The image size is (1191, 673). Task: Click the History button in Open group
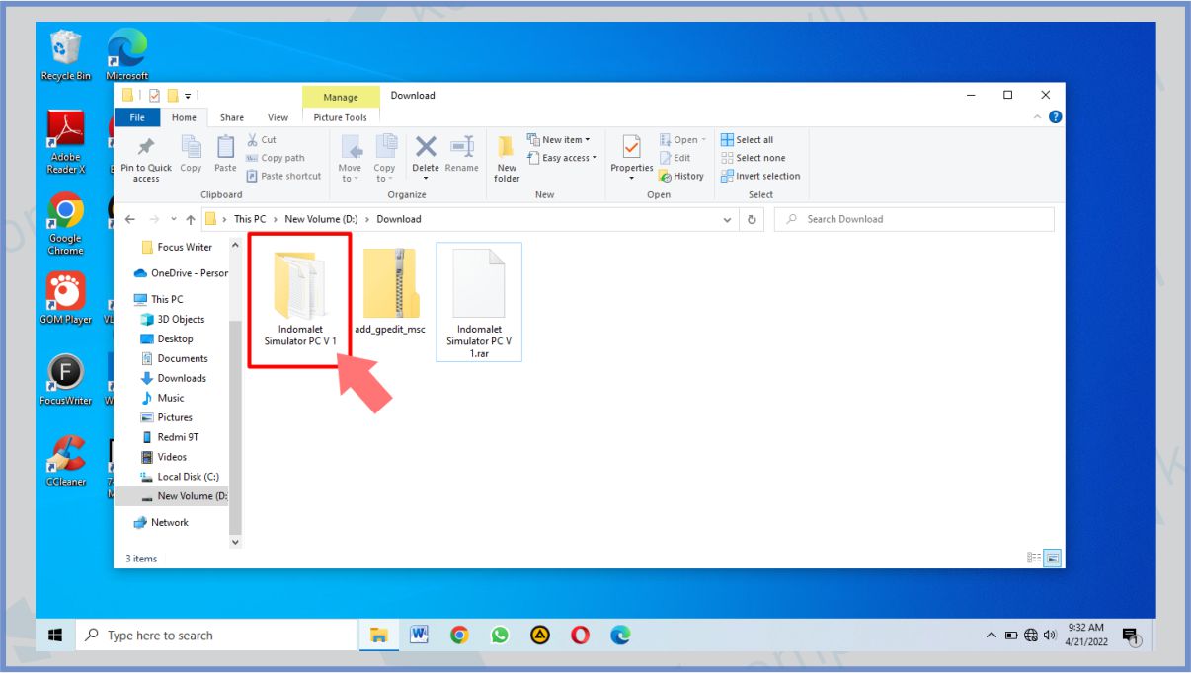coord(681,176)
